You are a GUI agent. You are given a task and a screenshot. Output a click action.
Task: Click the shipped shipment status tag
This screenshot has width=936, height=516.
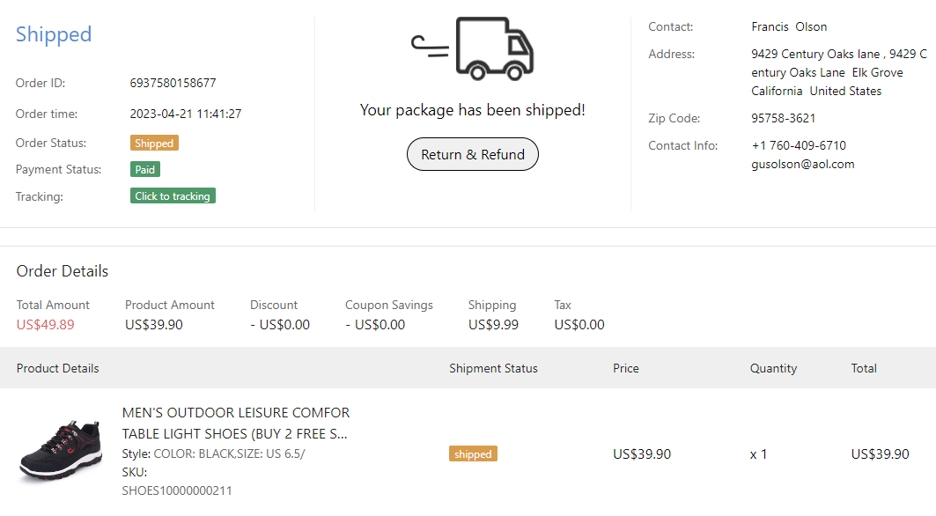click(473, 454)
